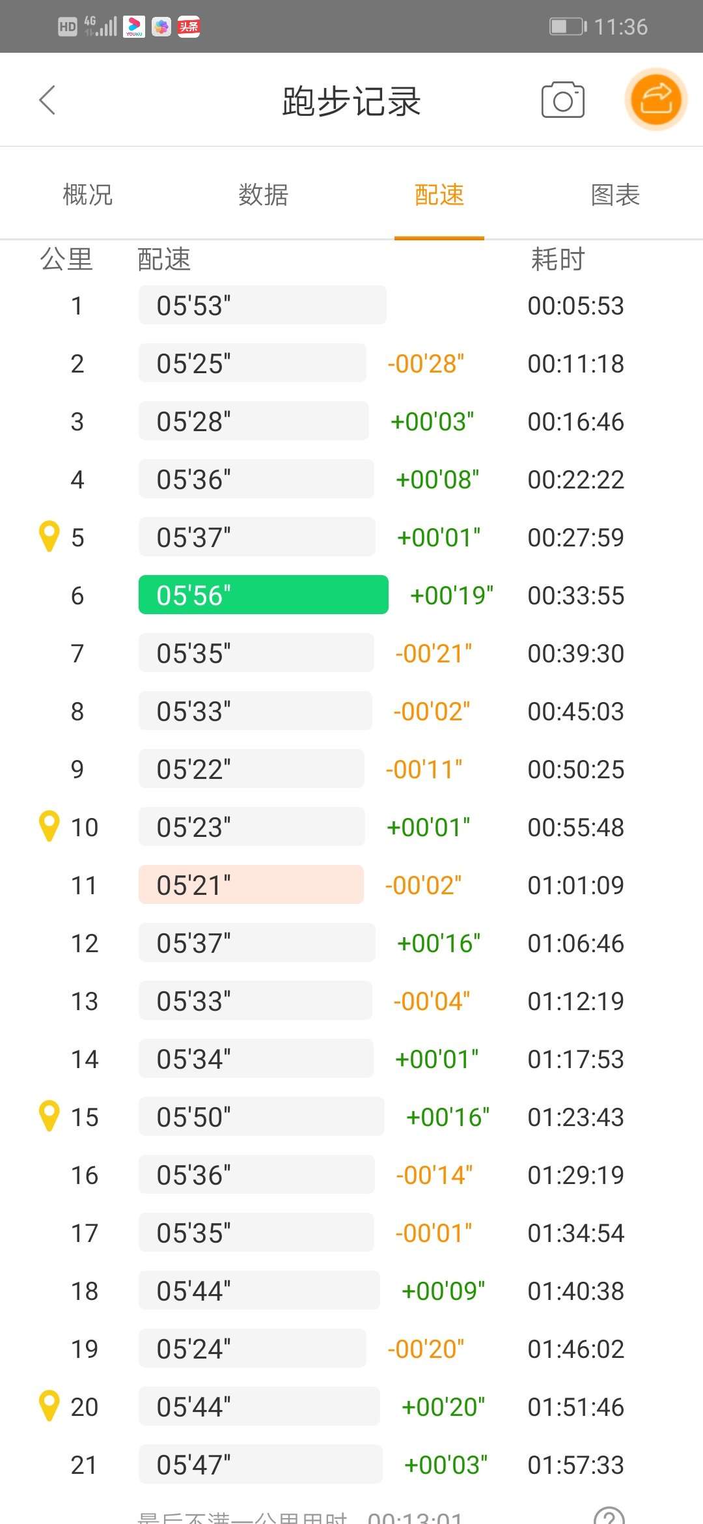Image resolution: width=703 pixels, height=1524 pixels.
Task: Tap the Toutiao notification icon in status bar
Action: click(x=189, y=27)
